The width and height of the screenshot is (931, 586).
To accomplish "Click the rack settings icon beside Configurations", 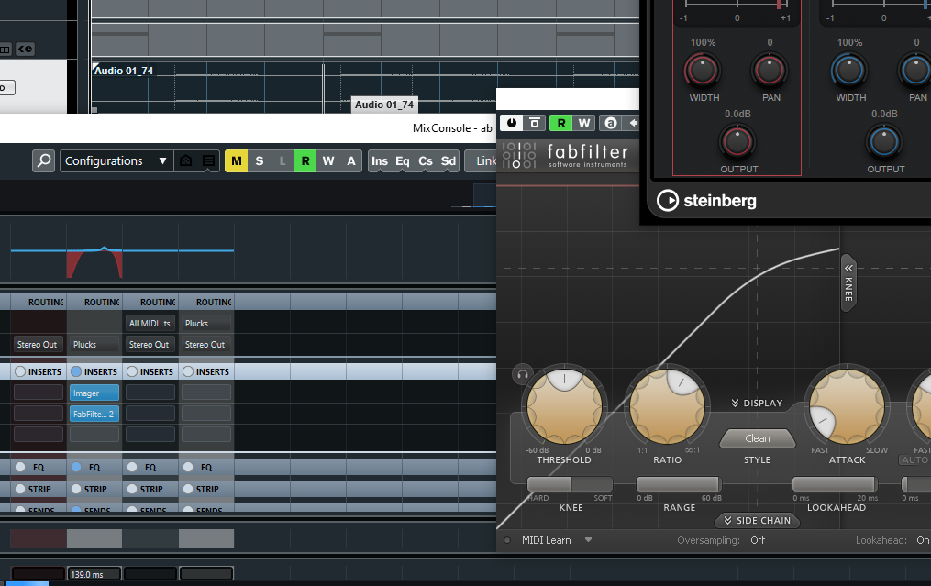I will click(186, 160).
